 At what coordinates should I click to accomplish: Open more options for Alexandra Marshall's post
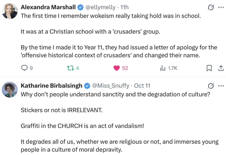pyautogui.click(x=221, y=8)
